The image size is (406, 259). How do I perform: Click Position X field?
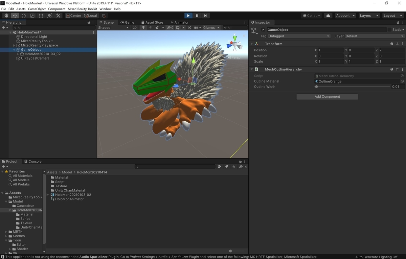tap(331, 50)
